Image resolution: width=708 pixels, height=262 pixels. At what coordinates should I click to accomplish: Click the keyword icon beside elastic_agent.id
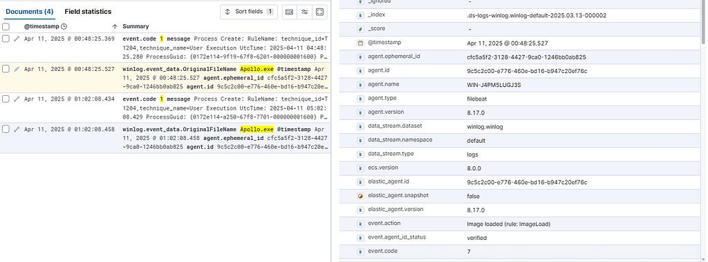[x=360, y=182]
